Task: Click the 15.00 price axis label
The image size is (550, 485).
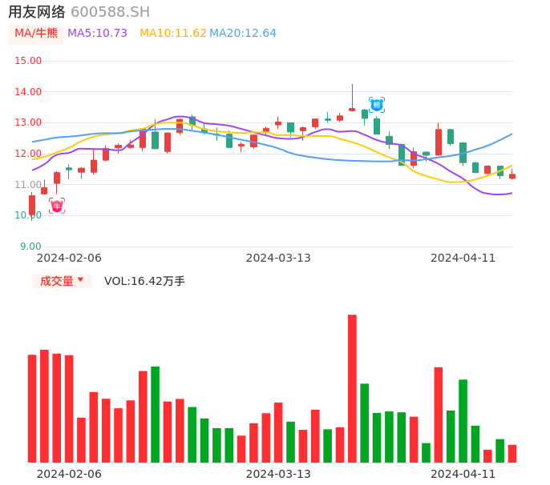Action: (x=28, y=61)
